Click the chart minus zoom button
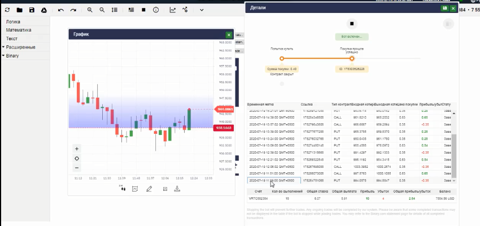 pos(77,168)
